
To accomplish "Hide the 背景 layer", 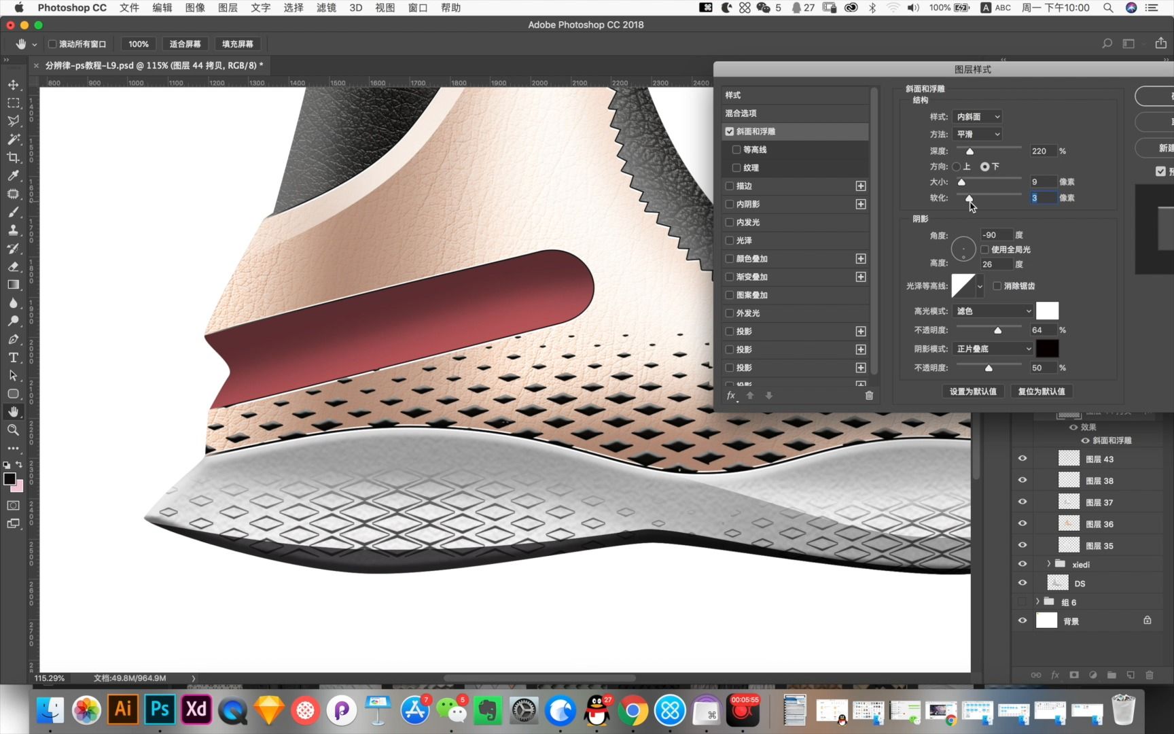I will coord(1022,621).
